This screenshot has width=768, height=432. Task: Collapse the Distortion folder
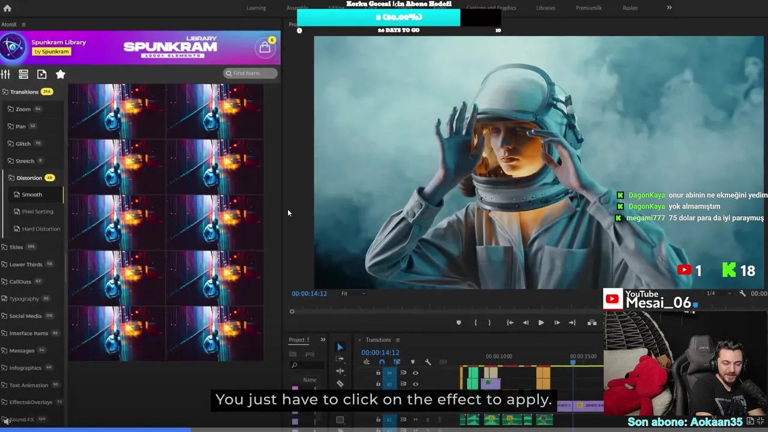(x=31, y=178)
